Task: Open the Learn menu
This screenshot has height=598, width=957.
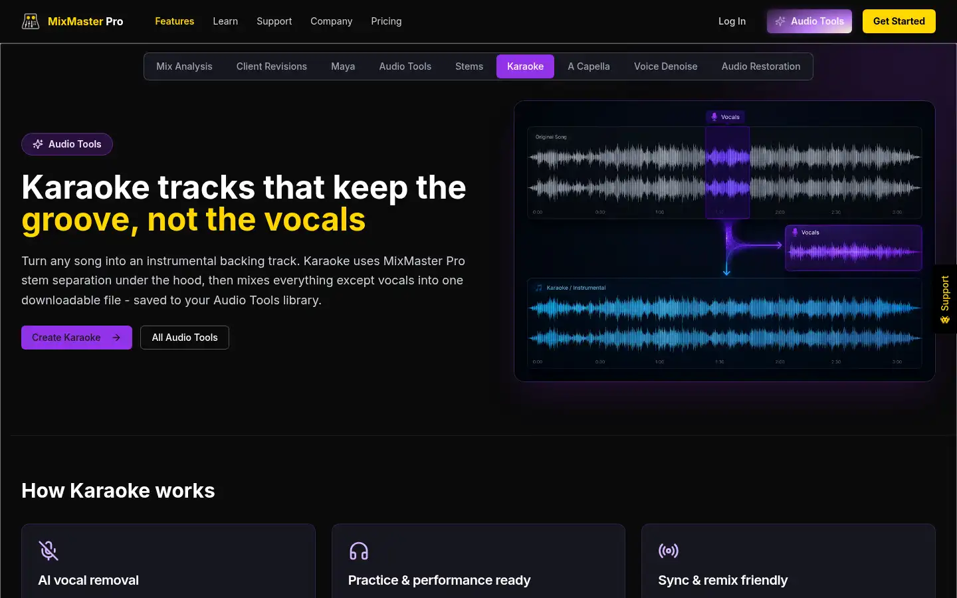Action: pos(225,21)
